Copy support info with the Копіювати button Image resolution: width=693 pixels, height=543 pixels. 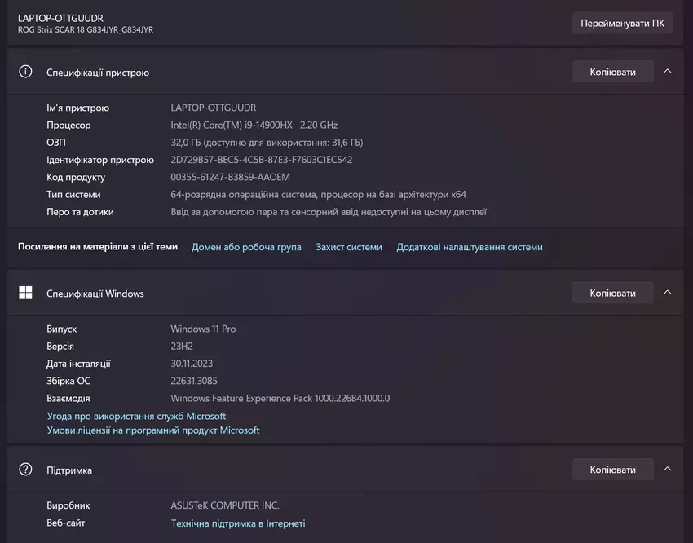(x=612, y=470)
